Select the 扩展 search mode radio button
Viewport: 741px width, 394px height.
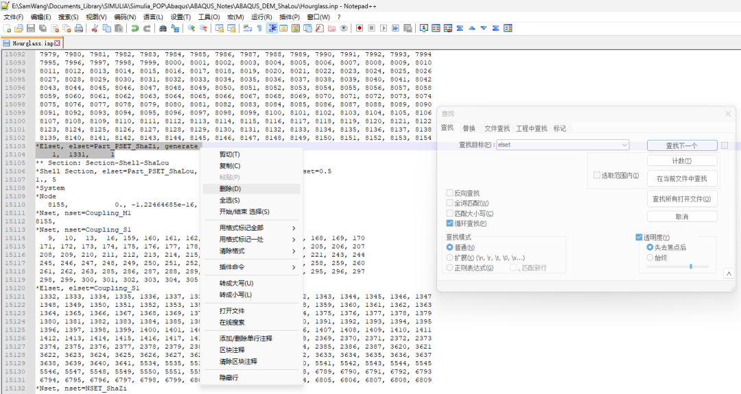(450, 258)
